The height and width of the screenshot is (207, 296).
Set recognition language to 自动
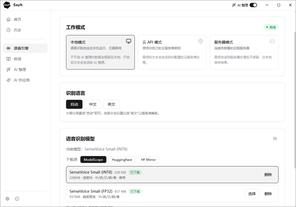(x=74, y=104)
